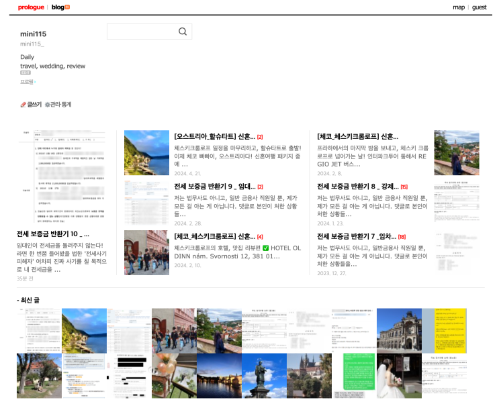Click the 최신 글 section heading

28,300
